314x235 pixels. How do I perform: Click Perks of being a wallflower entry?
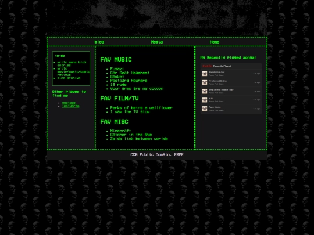tap(141, 108)
